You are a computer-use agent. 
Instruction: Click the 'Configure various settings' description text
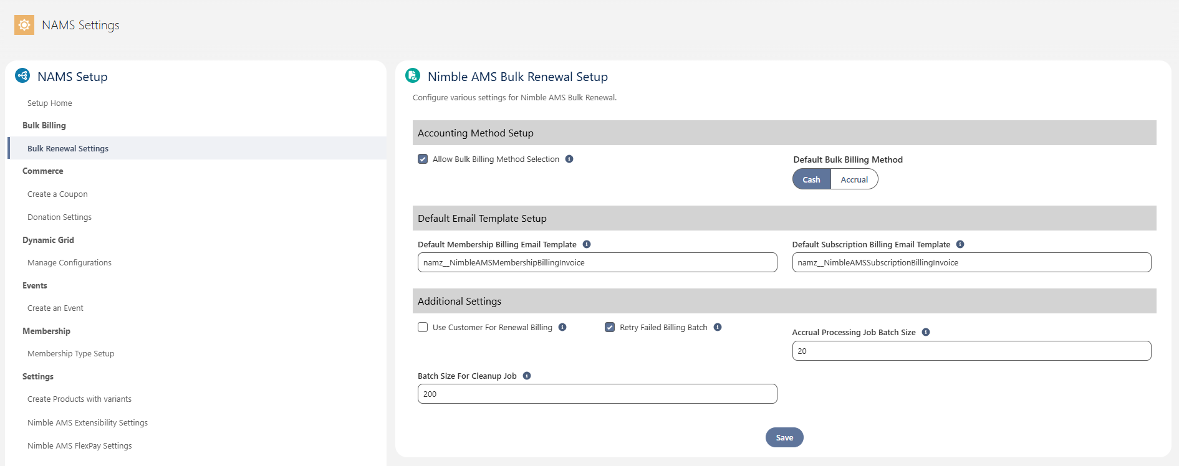[514, 97]
